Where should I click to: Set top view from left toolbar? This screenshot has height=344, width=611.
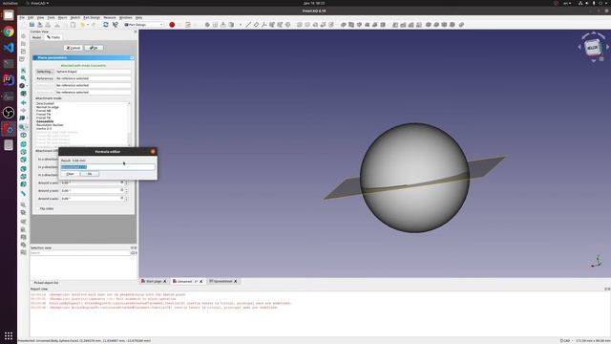coord(23,152)
